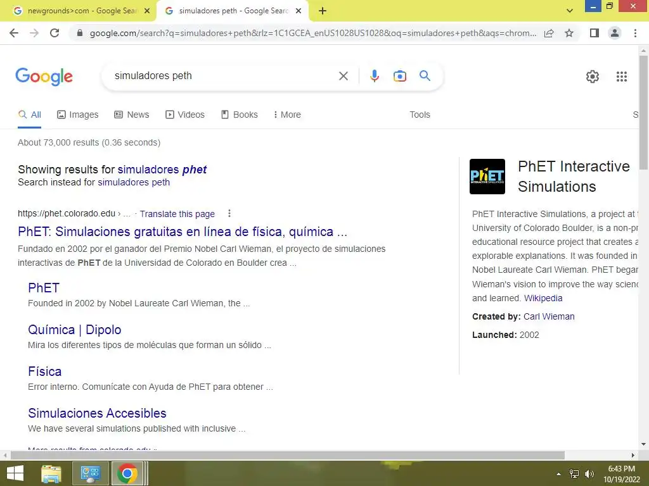Click the horizontal scrollbar thumb
Viewport: 649px width, 486px height.
tap(288, 455)
